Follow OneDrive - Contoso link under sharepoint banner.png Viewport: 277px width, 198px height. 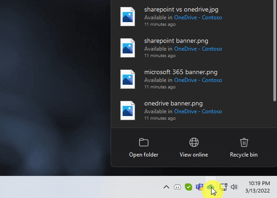click(198, 49)
